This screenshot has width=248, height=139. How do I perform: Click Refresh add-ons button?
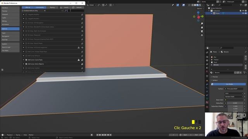pos(78,7)
